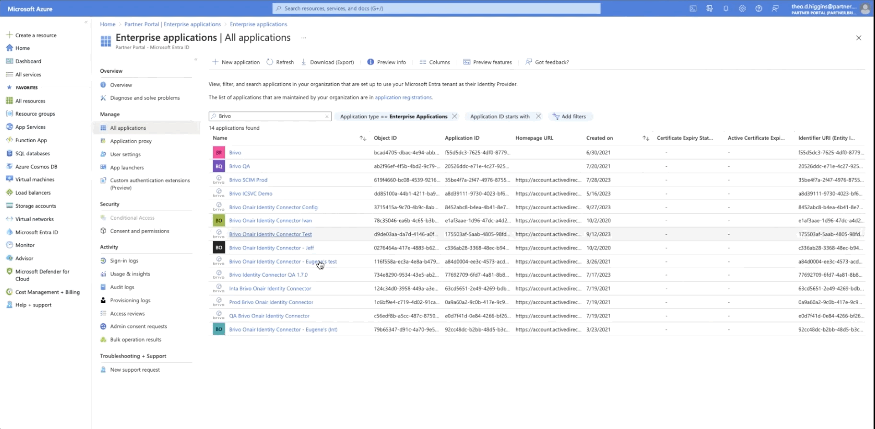Screen dimensions: 875x429
Task: Click Partner Portal | Enterprise applications breadcrumb
Action: click(x=173, y=24)
